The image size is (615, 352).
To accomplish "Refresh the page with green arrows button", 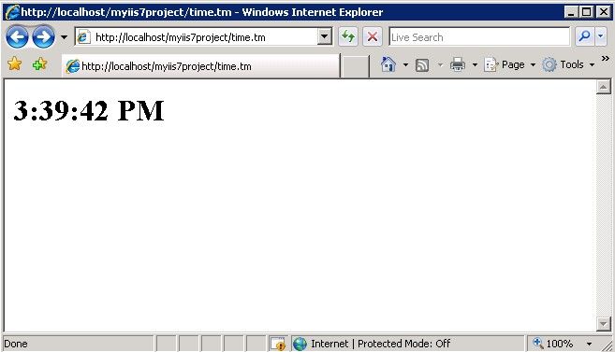I will (348, 37).
